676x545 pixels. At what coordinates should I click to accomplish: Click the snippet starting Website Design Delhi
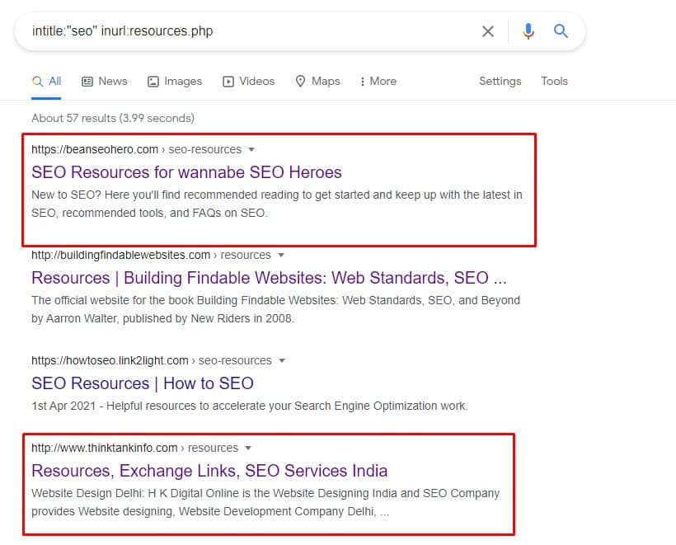point(265,502)
